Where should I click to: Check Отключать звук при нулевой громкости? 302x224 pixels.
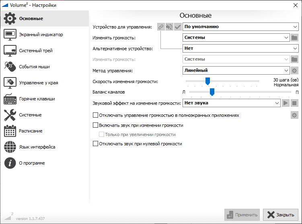(x=96, y=144)
